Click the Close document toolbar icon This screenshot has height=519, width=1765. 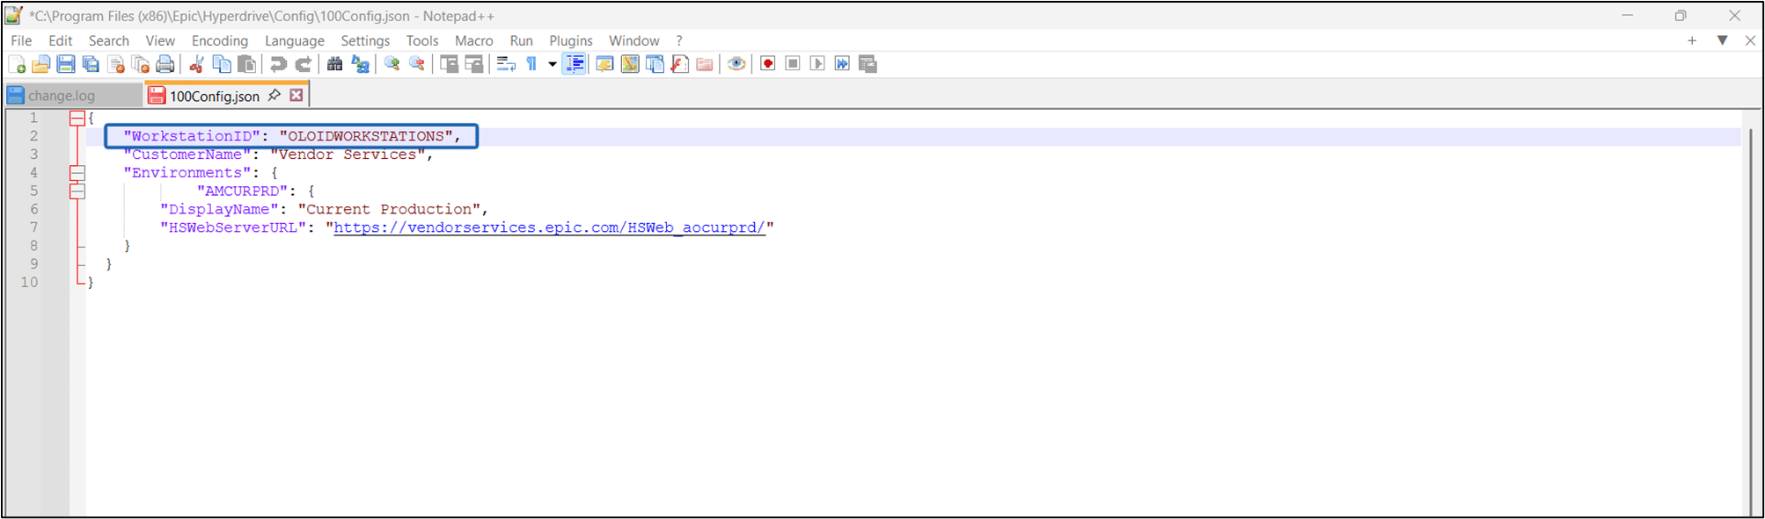coord(115,64)
